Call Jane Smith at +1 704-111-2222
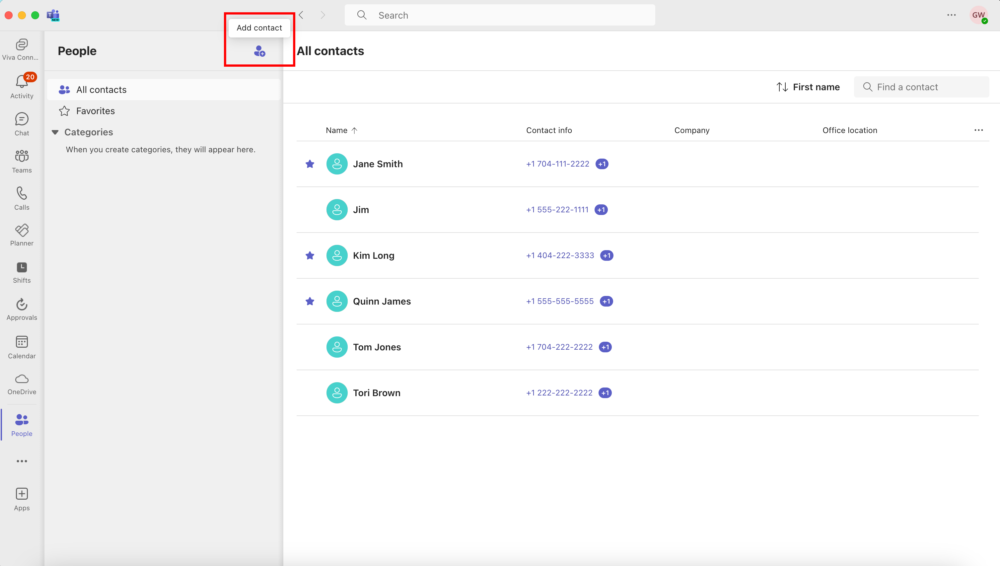This screenshot has width=1000, height=566. click(x=558, y=164)
